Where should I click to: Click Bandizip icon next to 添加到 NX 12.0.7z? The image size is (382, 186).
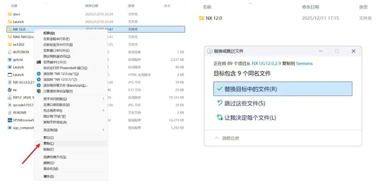(x=39, y=79)
